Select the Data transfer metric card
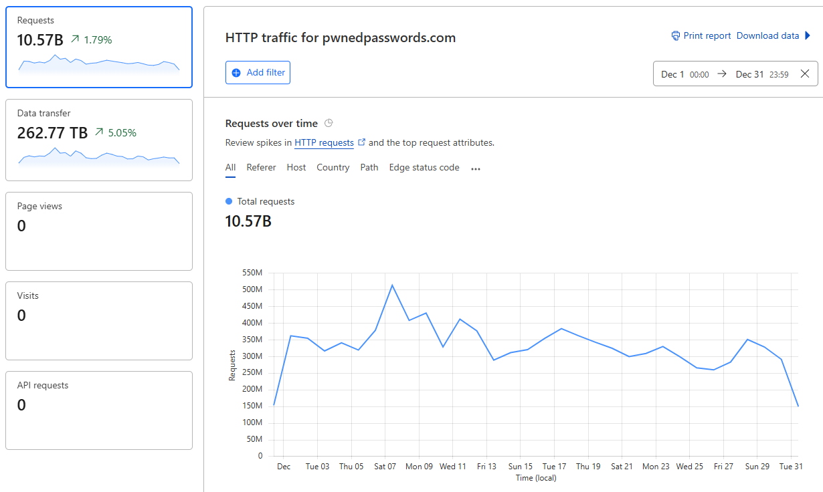This screenshot has width=823, height=492. (x=99, y=140)
